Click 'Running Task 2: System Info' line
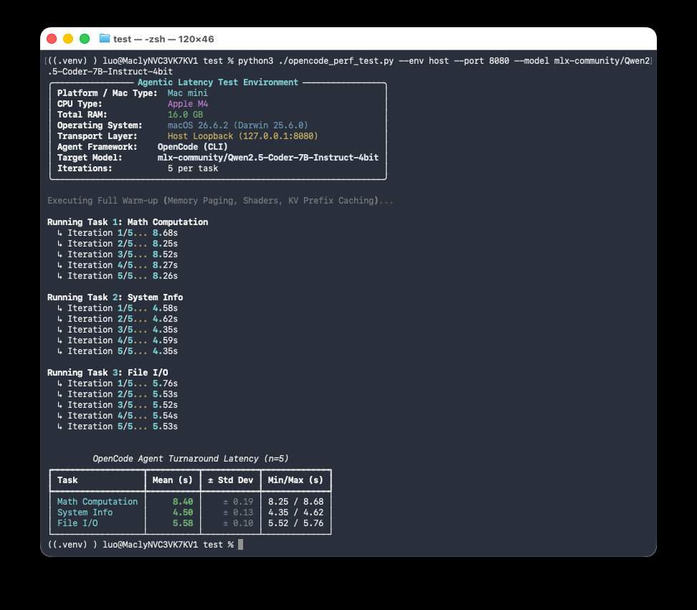The width and height of the screenshot is (697, 610). pyautogui.click(x=115, y=297)
